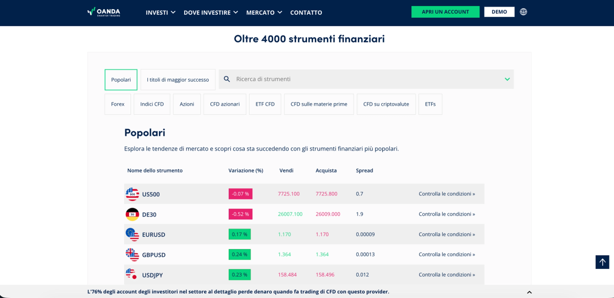Click the EURUSD flag pair icon

[132, 234]
